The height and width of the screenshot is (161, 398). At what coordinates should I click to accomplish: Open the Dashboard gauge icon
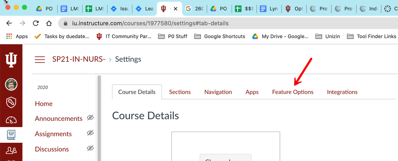point(11,120)
